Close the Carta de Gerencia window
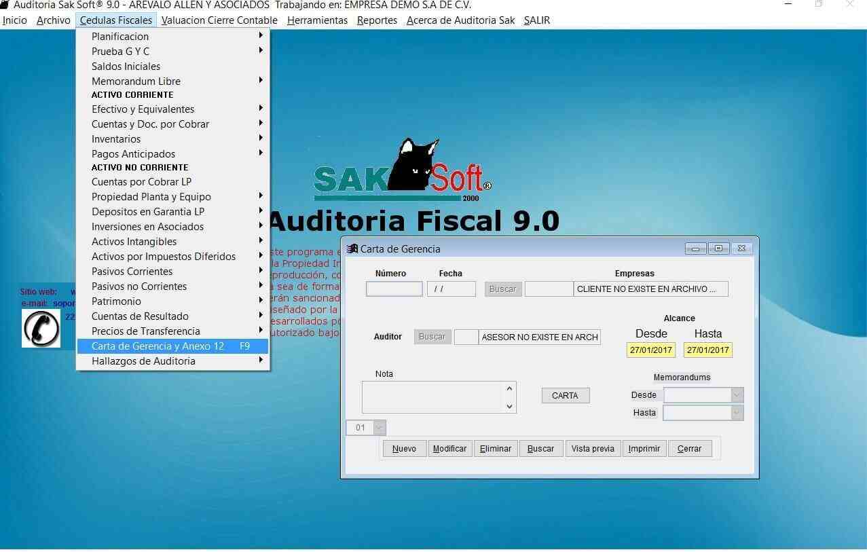 click(x=741, y=249)
